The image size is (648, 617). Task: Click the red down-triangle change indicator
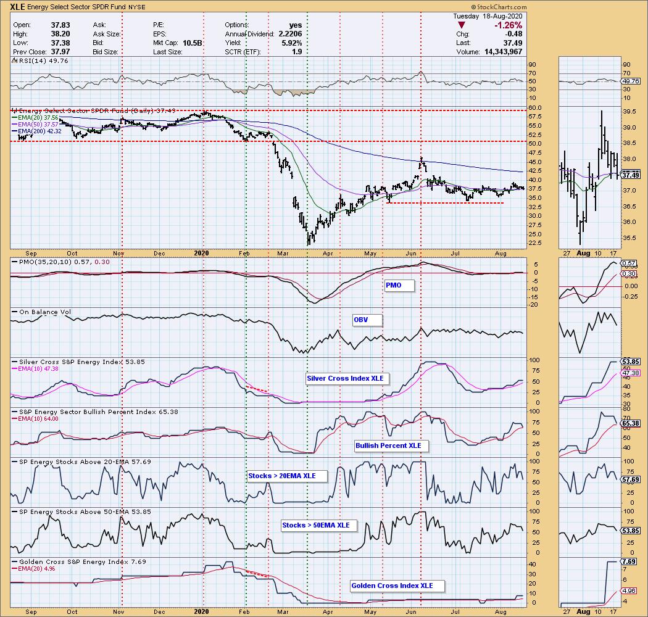[x=462, y=25]
